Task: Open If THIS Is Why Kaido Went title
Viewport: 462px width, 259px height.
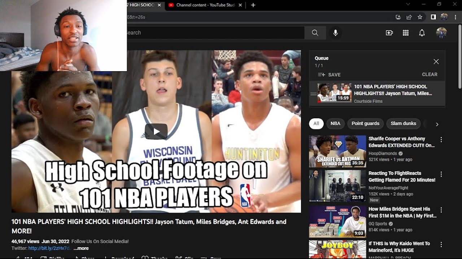Action: [399, 247]
